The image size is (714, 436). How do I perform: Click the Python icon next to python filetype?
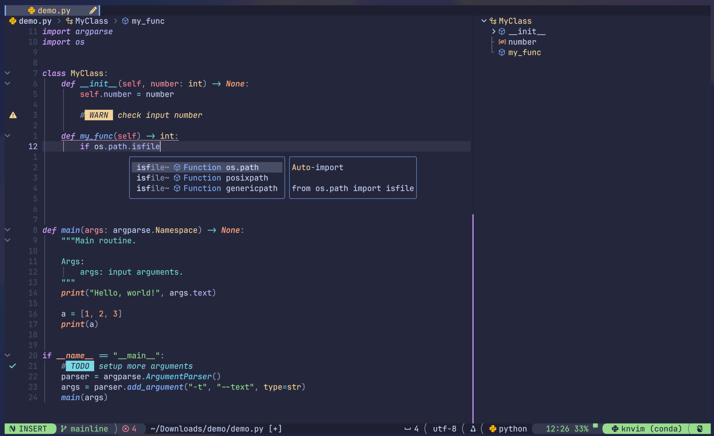pyautogui.click(x=493, y=429)
